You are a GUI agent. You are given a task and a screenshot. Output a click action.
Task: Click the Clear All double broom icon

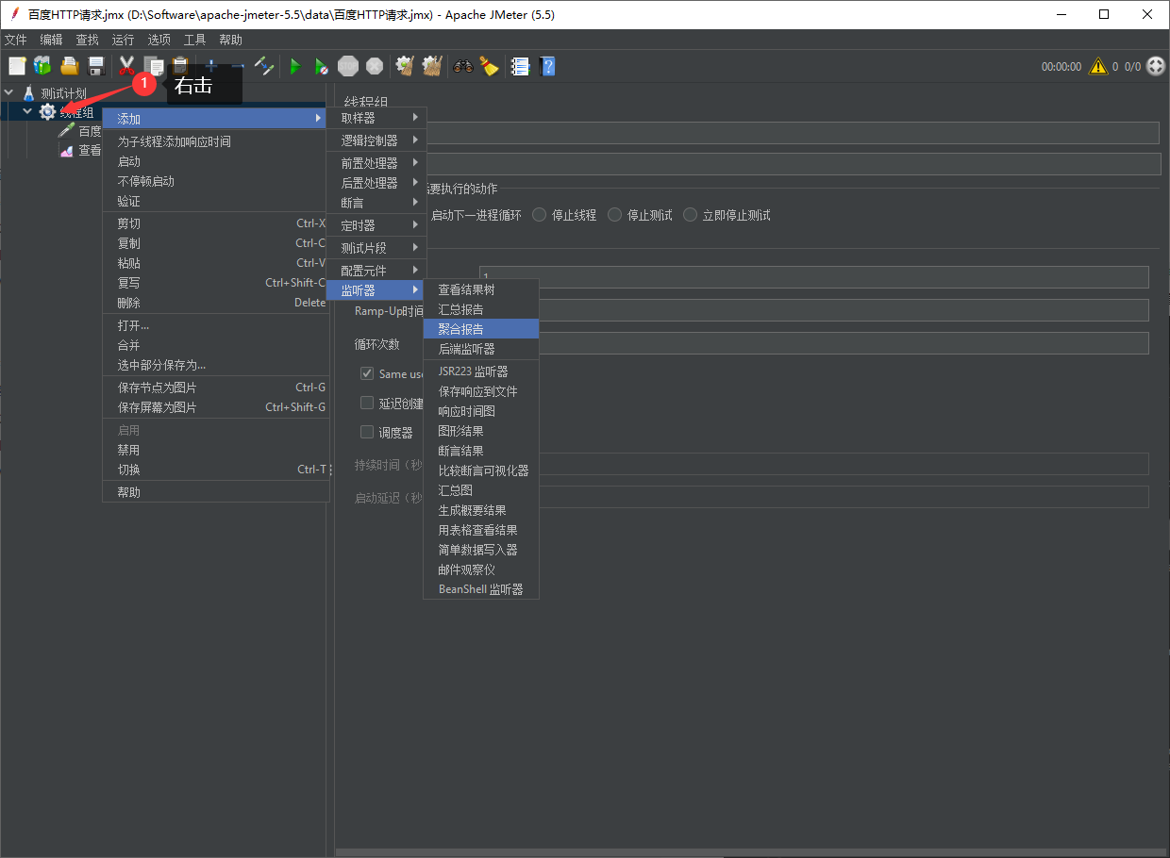coord(432,66)
